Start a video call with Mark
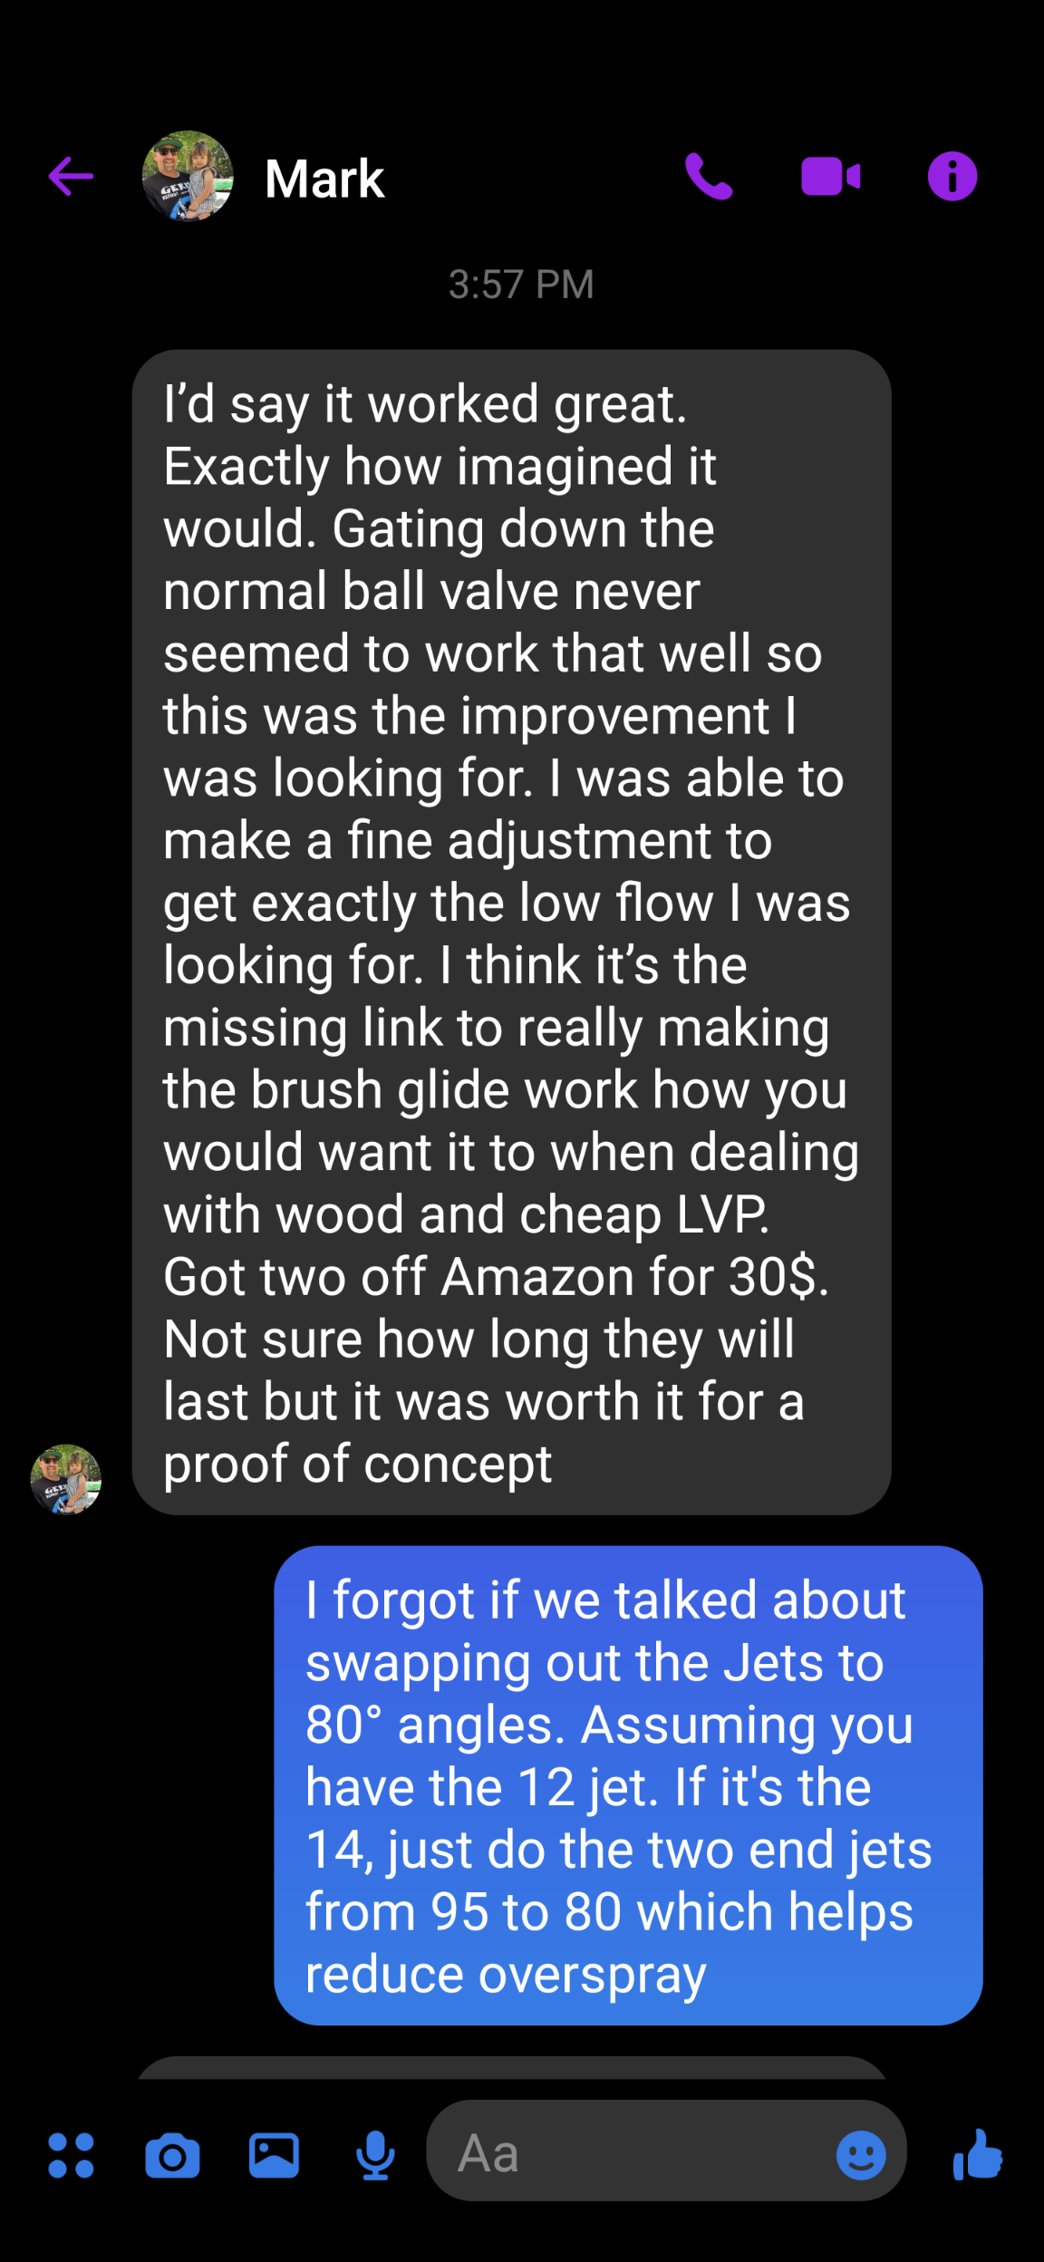The width and height of the screenshot is (1044, 2262). coord(831,177)
